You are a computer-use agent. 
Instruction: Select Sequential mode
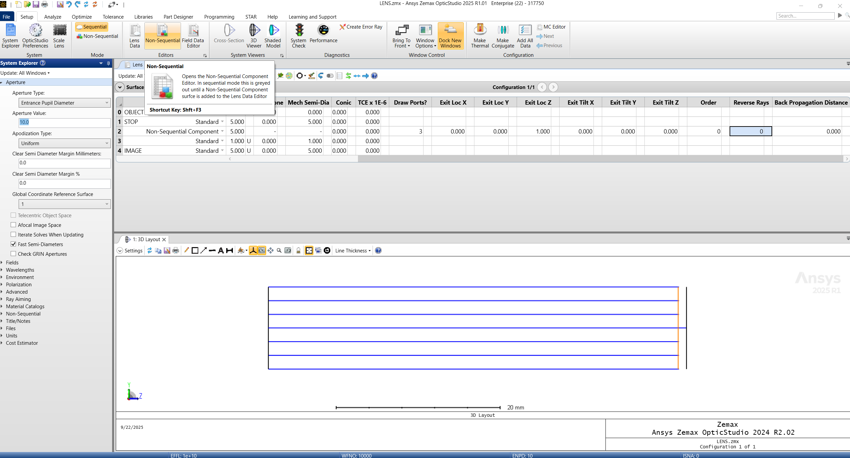point(91,27)
